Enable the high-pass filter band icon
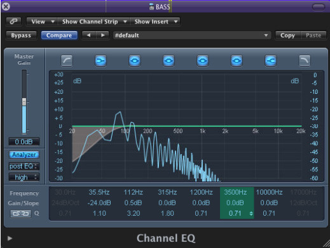 (67, 61)
